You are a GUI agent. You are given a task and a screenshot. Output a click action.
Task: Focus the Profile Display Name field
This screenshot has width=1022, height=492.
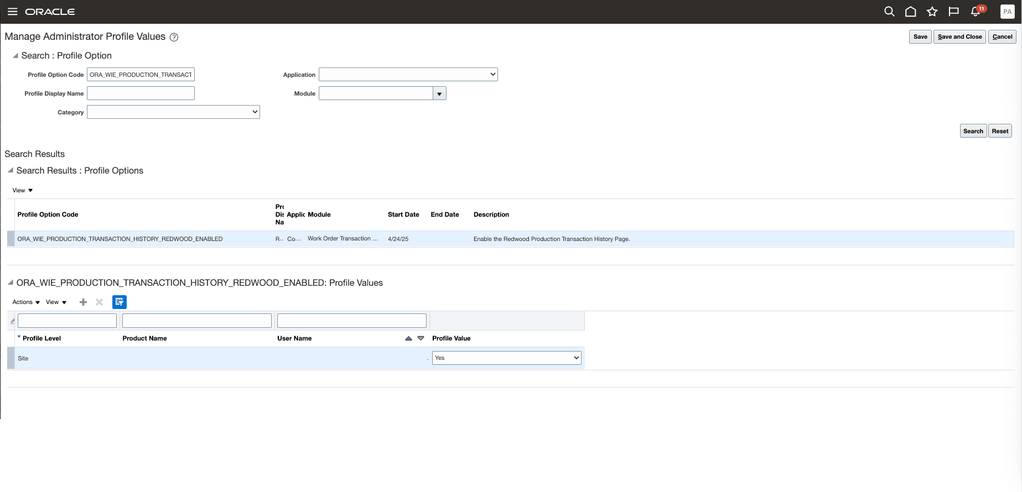141,93
